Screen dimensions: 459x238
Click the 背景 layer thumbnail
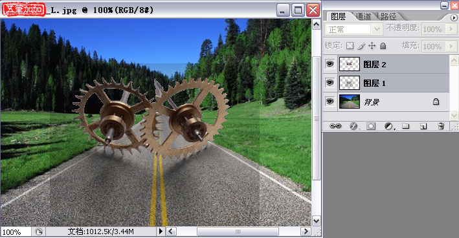pos(349,102)
